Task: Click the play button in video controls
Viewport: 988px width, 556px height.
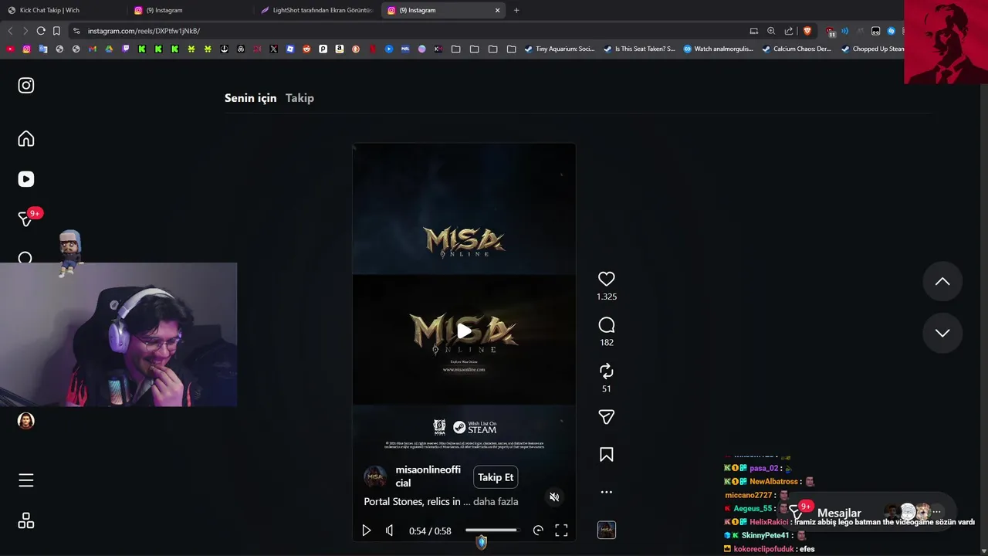Action: tap(367, 531)
